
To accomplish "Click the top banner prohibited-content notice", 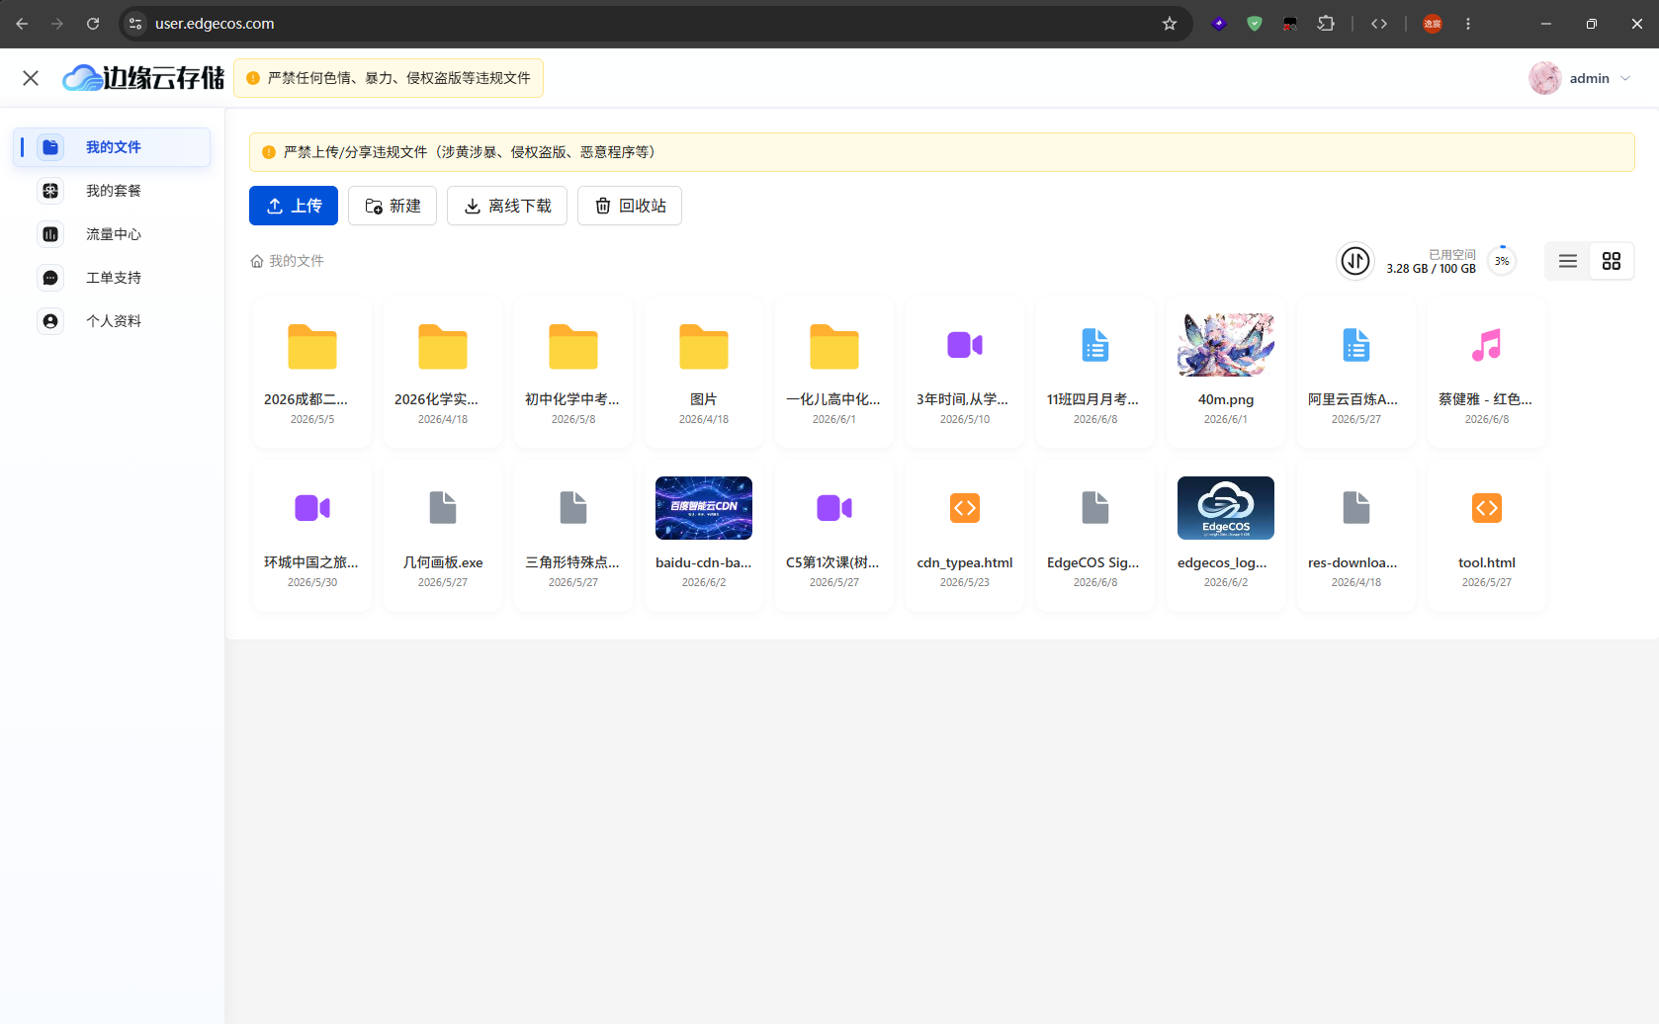I will (x=389, y=78).
